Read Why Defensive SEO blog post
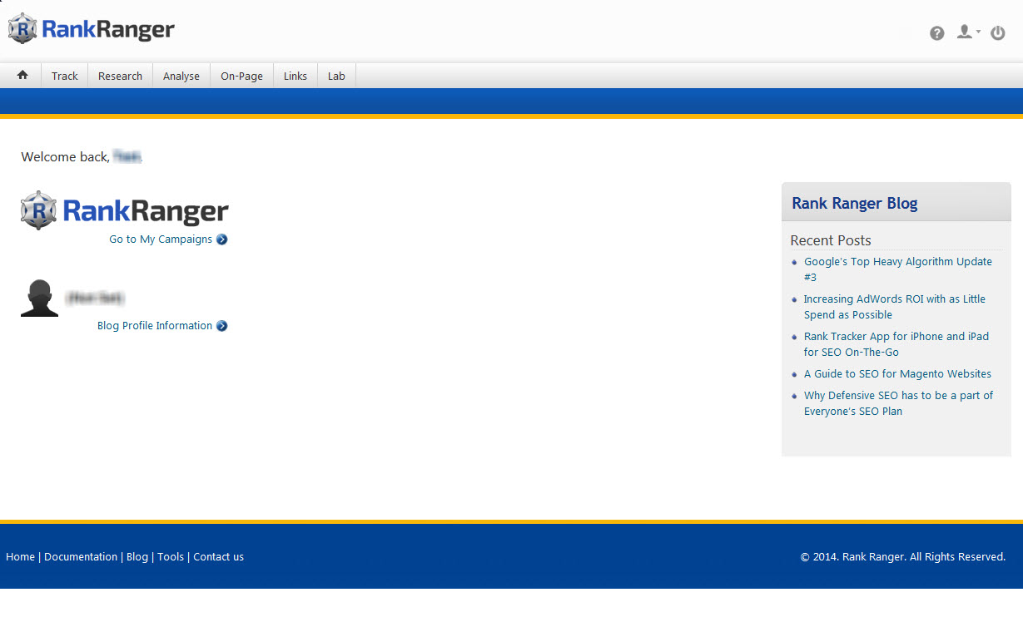This screenshot has width=1023, height=617. [x=899, y=403]
